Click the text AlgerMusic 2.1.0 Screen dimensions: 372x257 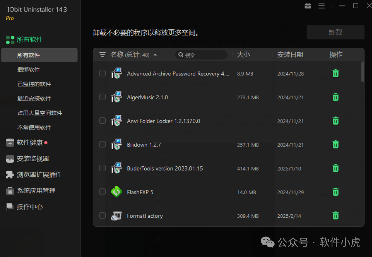pos(147,97)
